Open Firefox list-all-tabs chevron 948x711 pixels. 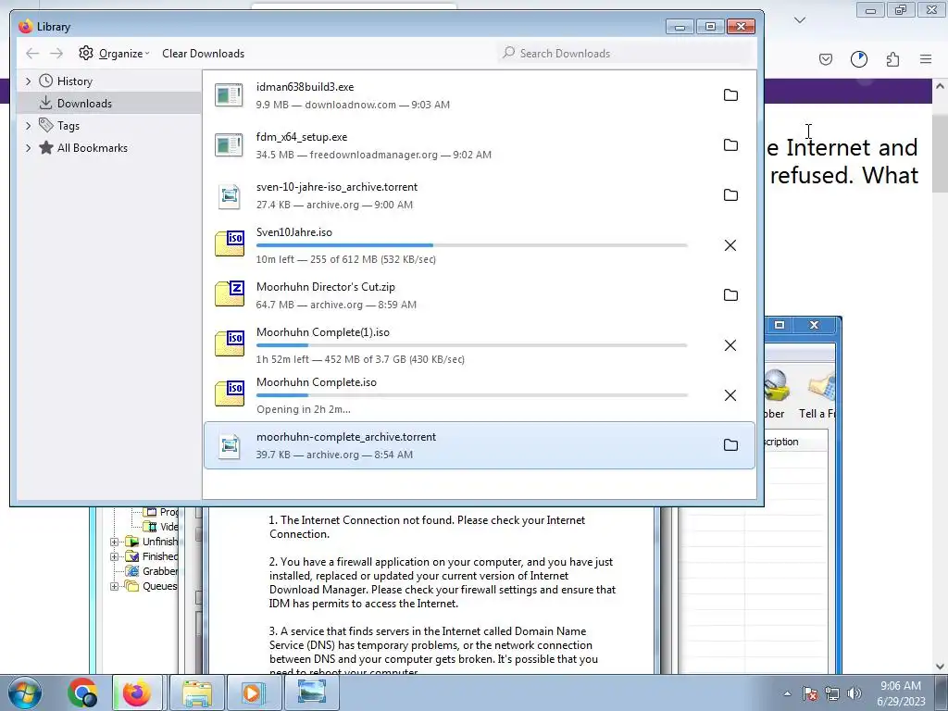(x=800, y=20)
